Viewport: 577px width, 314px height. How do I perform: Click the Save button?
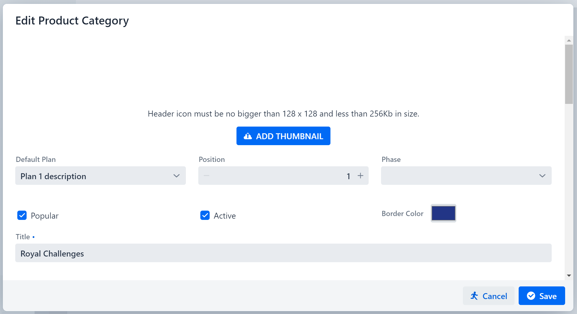542,296
